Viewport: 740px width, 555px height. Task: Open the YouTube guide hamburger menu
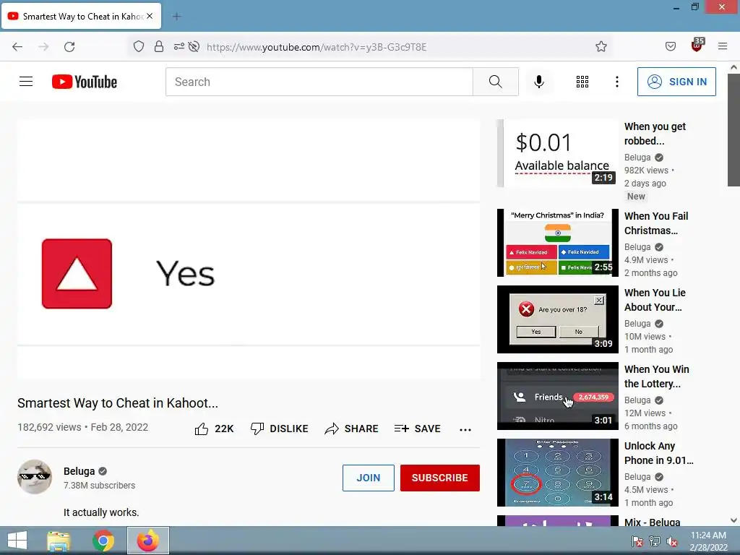click(26, 82)
